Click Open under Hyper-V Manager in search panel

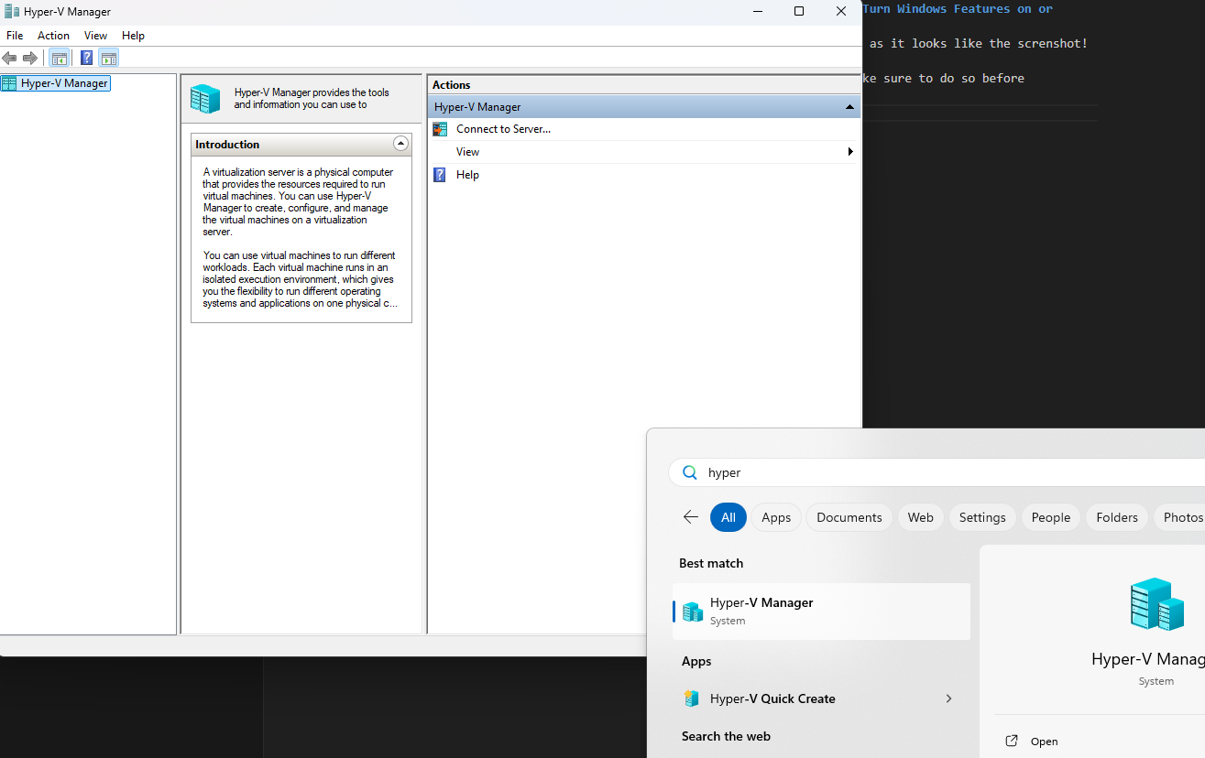pos(1043,741)
